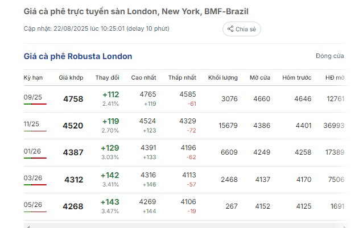Click the horizontal scrollbar's left arrow
The width and height of the screenshot is (359, 228).
[x=27, y=226]
